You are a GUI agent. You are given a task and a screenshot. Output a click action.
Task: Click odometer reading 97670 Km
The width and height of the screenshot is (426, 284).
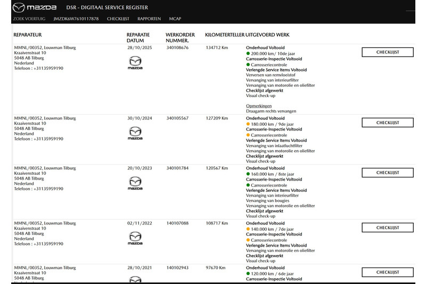(x=216, y=267)
